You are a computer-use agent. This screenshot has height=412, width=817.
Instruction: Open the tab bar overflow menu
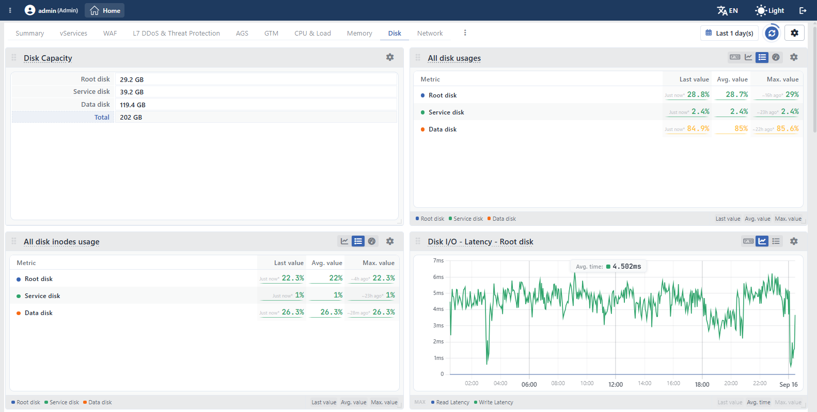pyautogui.click(x=465, y=33)
